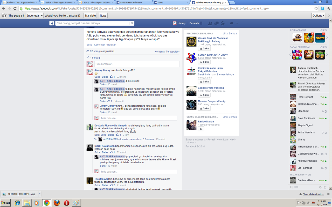Click the Komentari link under the post
The height and width of the screenshot is (207, 332).
tap(100, 45)
